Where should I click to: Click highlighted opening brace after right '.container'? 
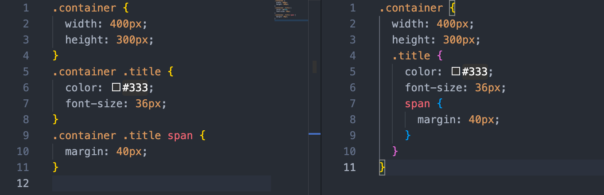coord(452,8)
